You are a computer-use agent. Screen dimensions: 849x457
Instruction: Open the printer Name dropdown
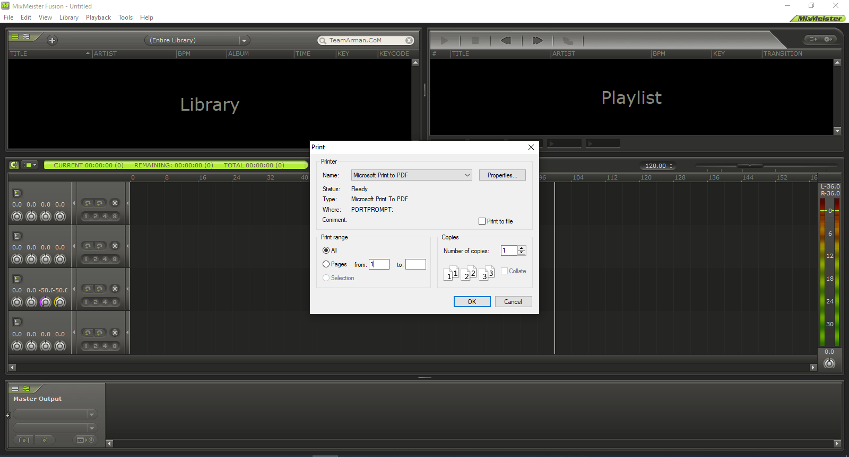(412, 175)
